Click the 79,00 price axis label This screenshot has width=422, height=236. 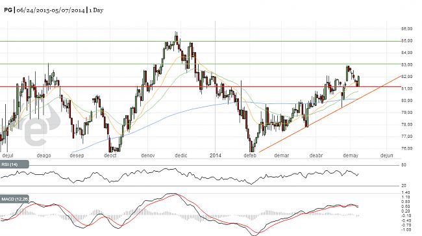coord(406,112)
